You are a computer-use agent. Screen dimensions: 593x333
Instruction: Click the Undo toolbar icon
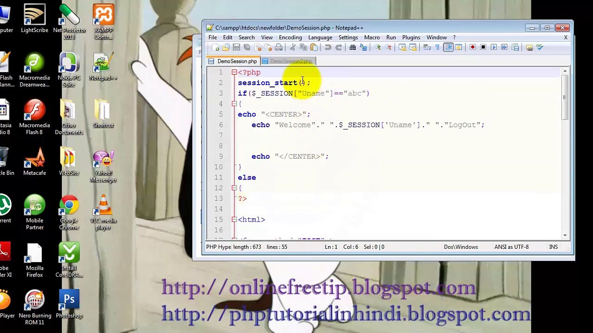[328, 47]
